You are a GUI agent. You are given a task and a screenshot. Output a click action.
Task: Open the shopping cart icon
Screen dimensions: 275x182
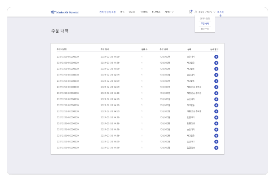tap(190, 12)
